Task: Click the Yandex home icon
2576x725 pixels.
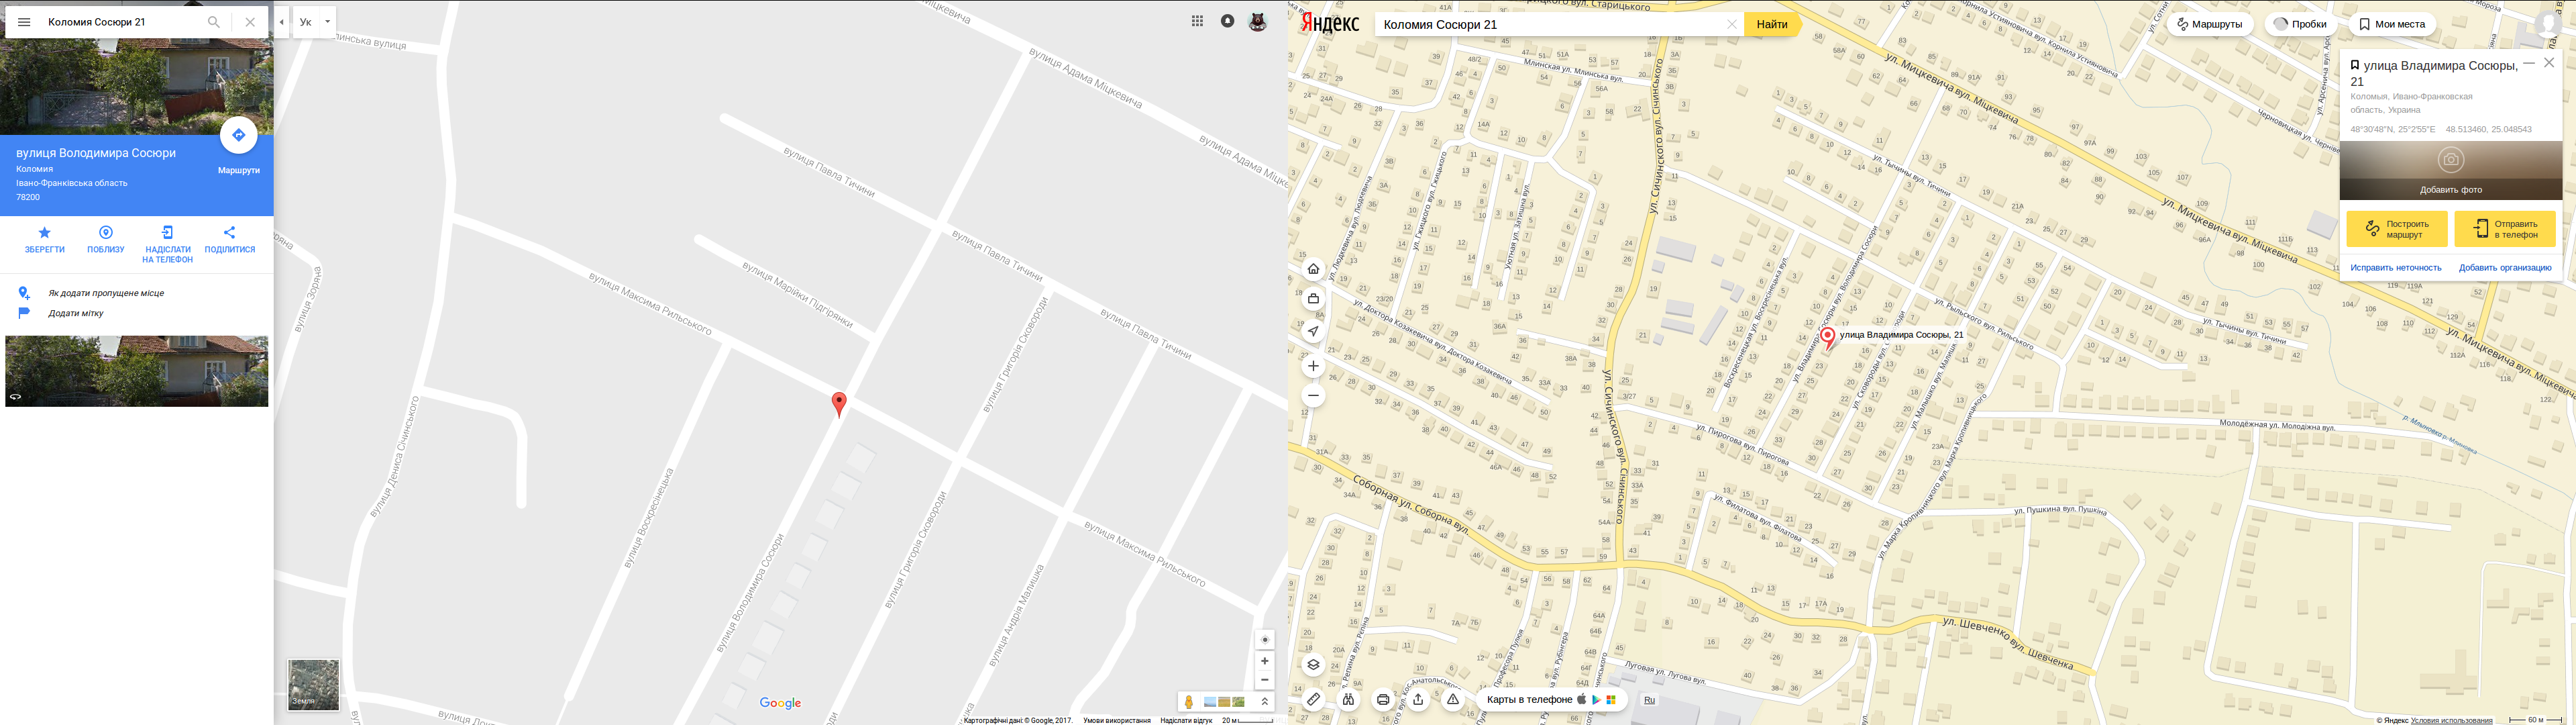Action: [1314, 269]
